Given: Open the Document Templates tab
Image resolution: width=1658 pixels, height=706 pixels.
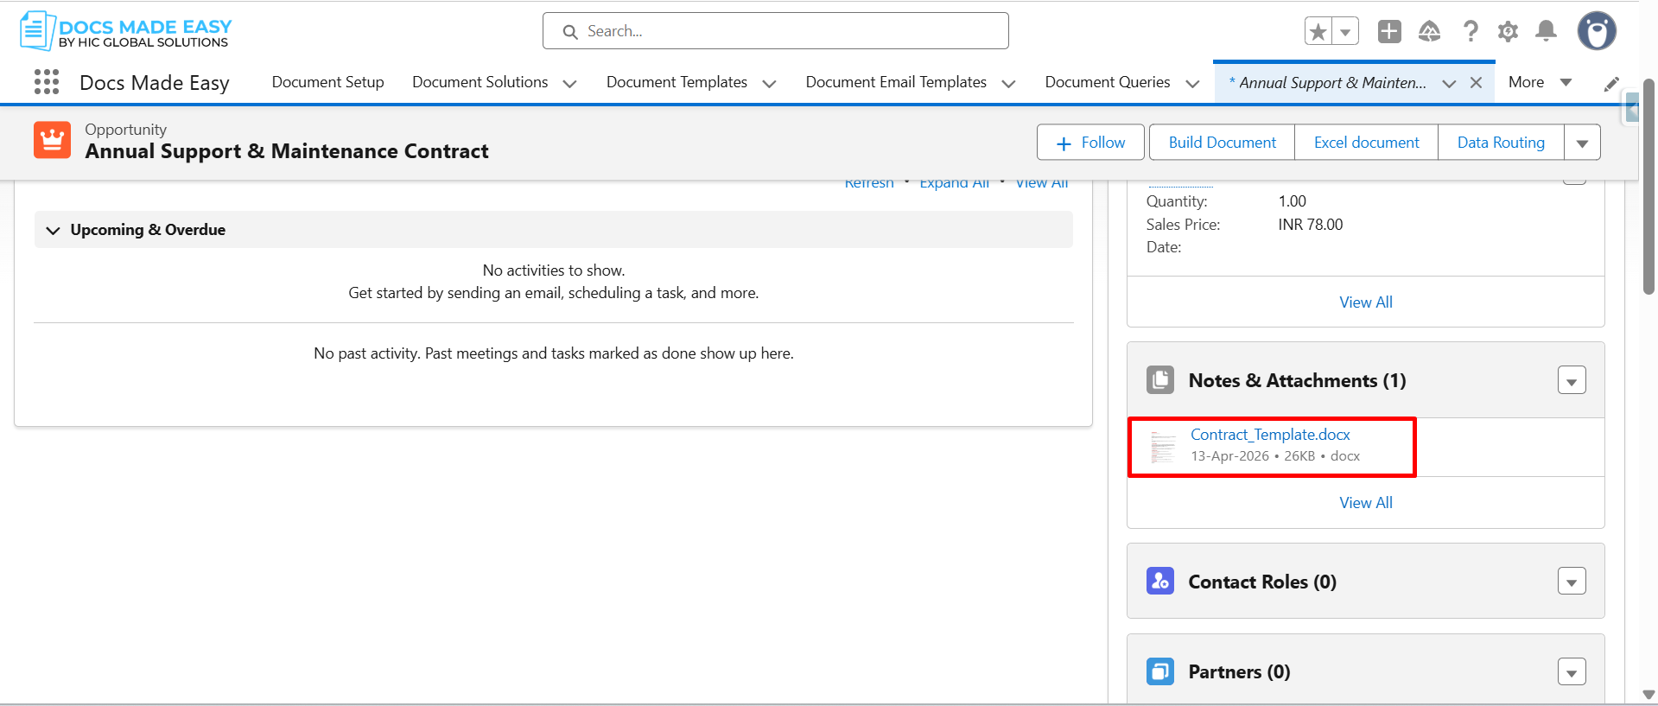Looking at the screenshot, I should [677, 82].
